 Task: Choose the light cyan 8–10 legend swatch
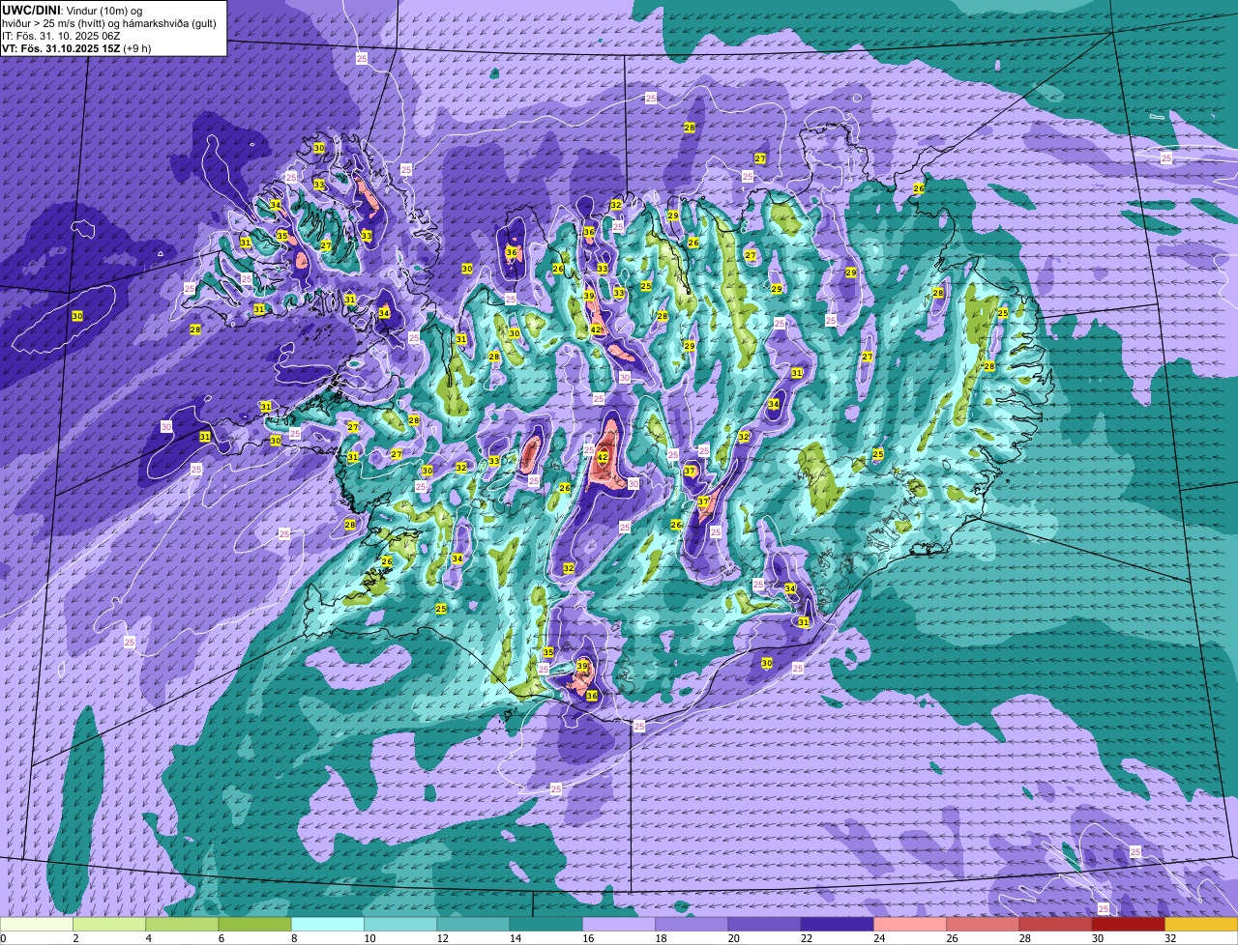point(328,924)
